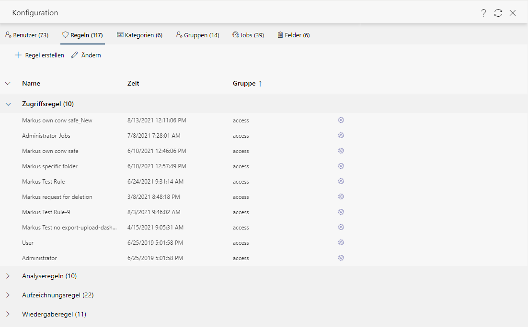Viewport: 528px width, 327px height.
Task: Click Regel erstellen button
Action: (39, 55)
